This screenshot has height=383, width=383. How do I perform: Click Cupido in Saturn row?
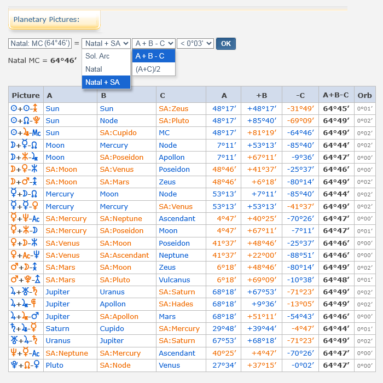[112, 328]
